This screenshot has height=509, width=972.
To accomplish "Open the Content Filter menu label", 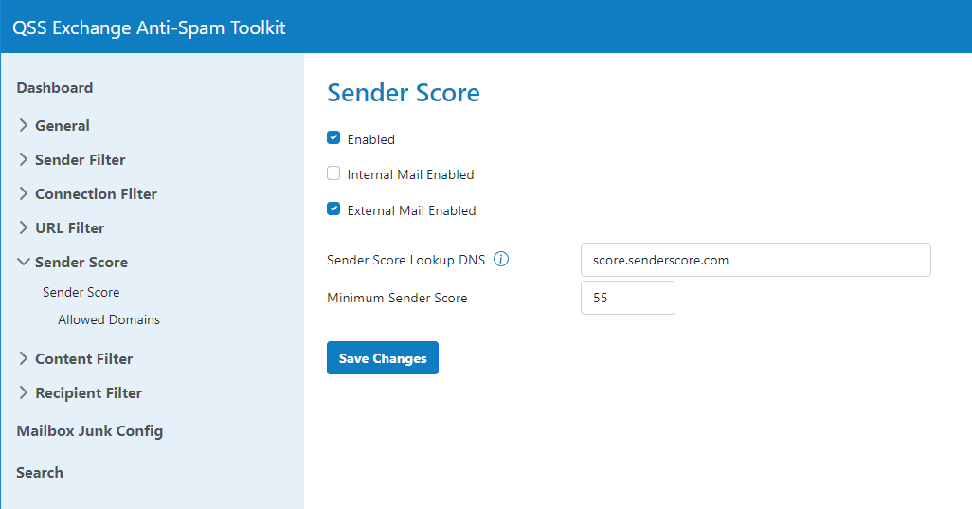I will 83,359.
